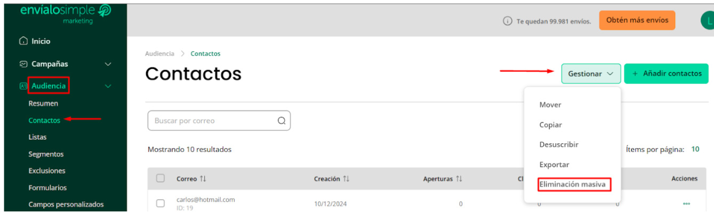The width and height of the screenshot is (714, 214).
Task: Click the info icon beside remaining sends
Action: pos(508,21)
